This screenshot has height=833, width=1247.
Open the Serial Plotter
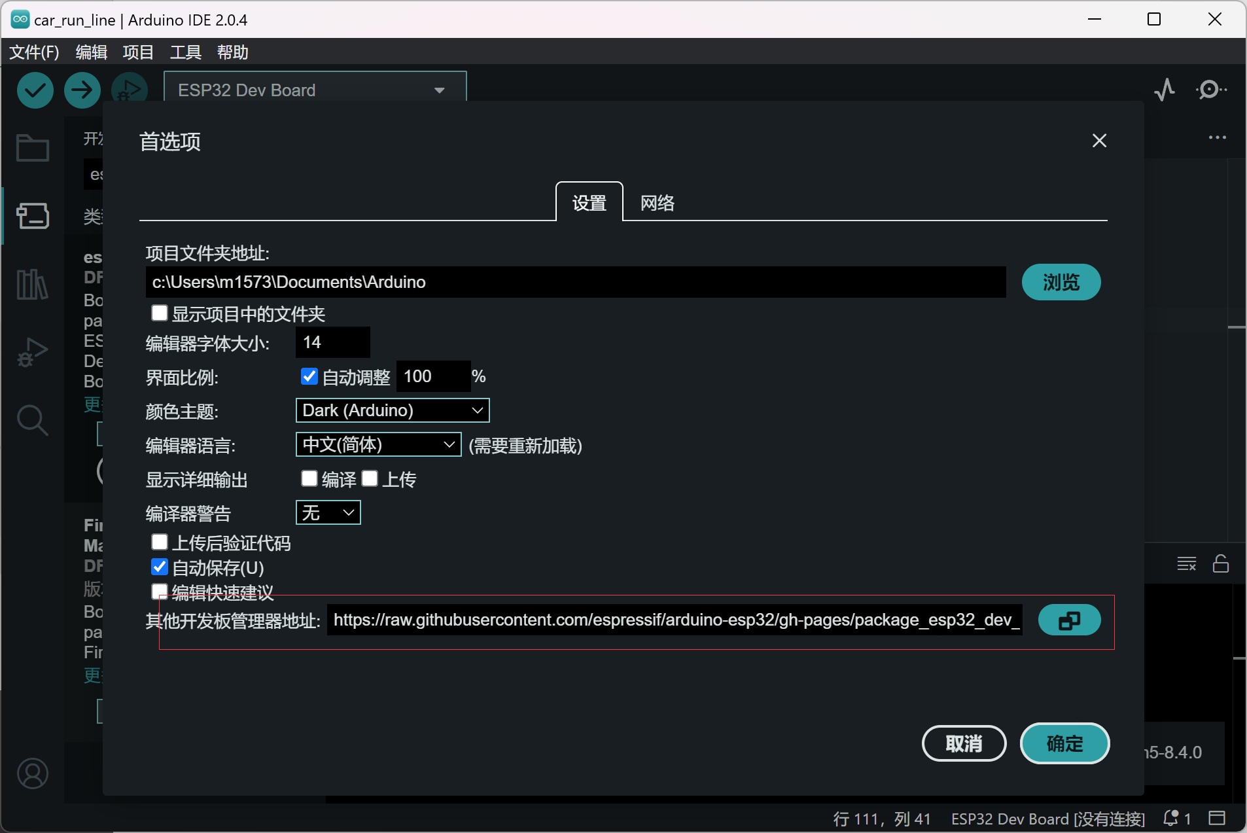(x=1165, y=90)
